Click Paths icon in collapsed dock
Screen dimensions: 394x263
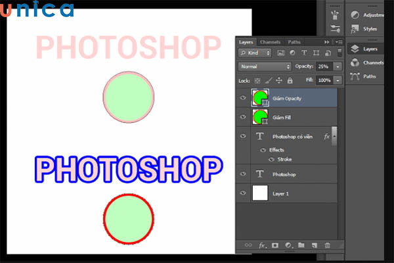click(355, 76)
